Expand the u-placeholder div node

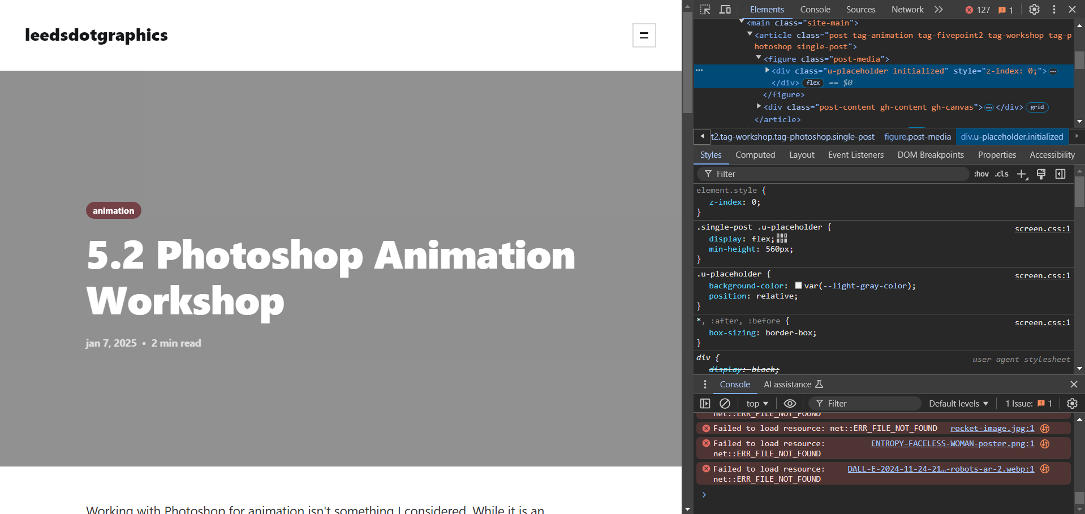click(767, 70)
